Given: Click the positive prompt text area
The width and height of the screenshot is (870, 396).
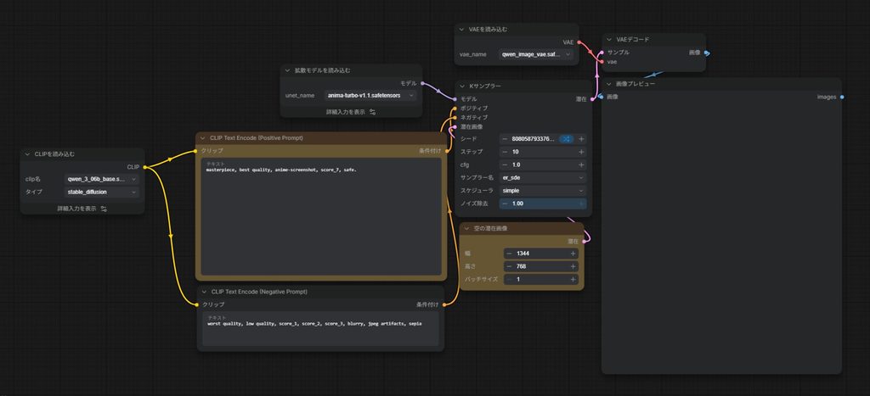Looking at the screenshot, I should coord(321,216).
